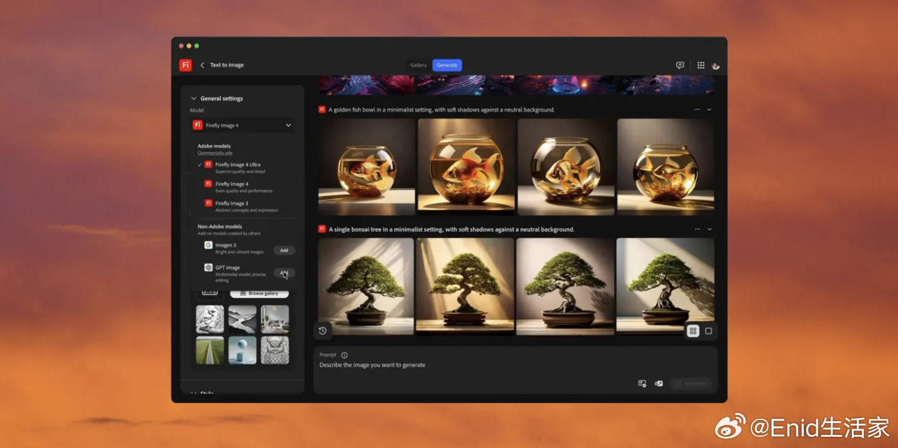898x448 pixels.
Task: Click the Firefly icon beside golden fish bowl prompt
Action: 322,109
